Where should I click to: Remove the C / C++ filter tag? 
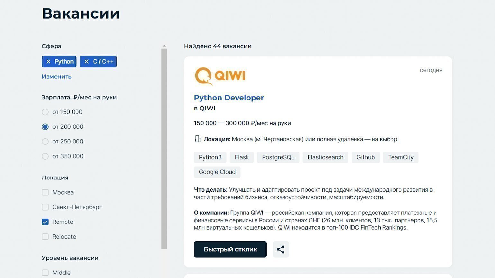(86, 62)
